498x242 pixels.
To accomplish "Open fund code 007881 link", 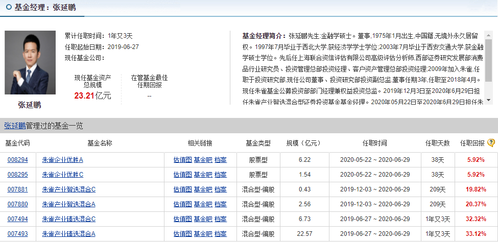I will 17,189.
